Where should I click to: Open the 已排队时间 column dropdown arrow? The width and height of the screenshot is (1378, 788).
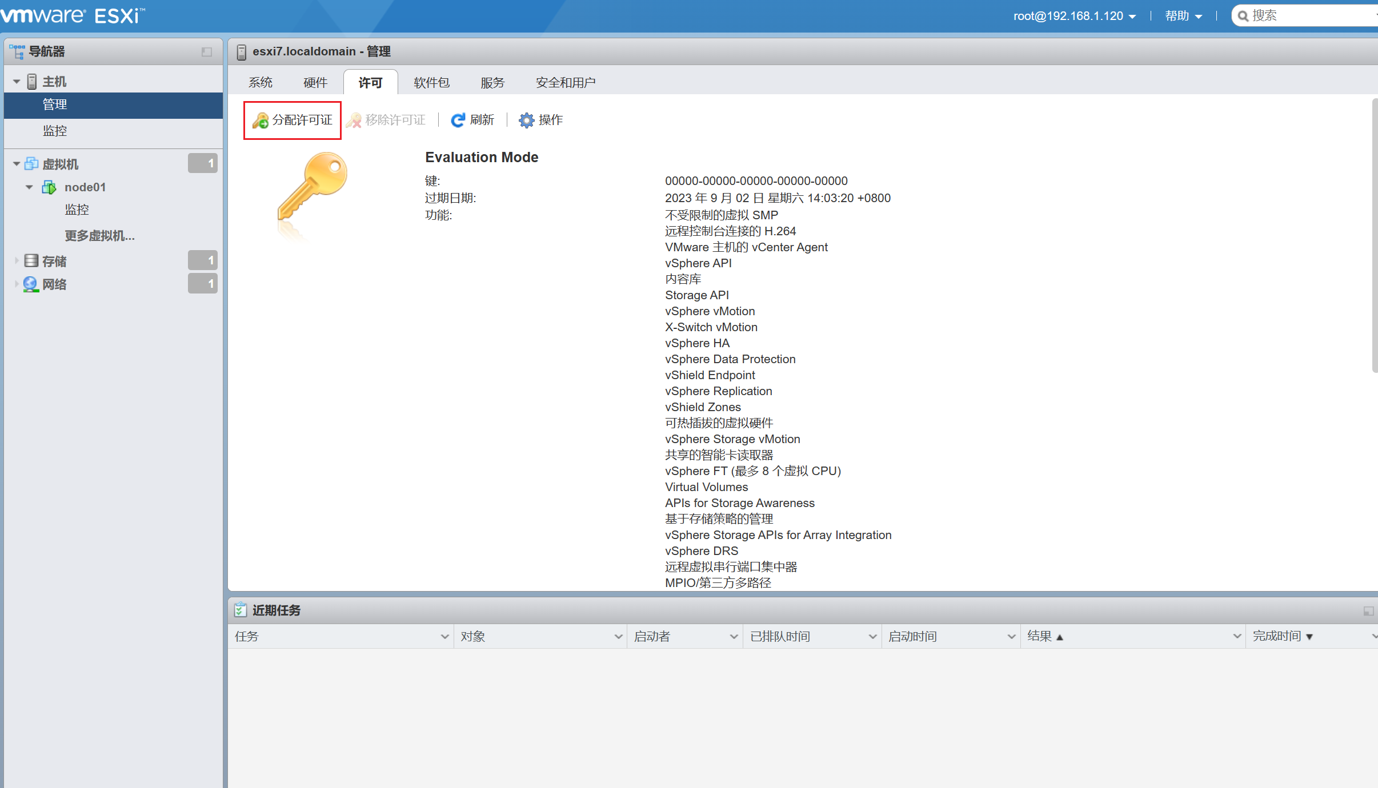click(872, 636)
